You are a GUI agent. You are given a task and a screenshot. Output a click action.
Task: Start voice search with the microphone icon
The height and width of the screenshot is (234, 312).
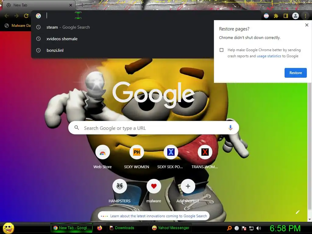[230, 128]
